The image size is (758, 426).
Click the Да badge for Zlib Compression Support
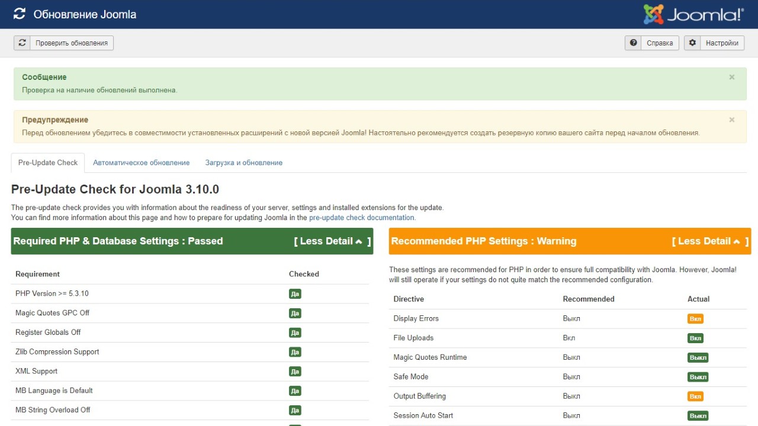click(295, 353)
